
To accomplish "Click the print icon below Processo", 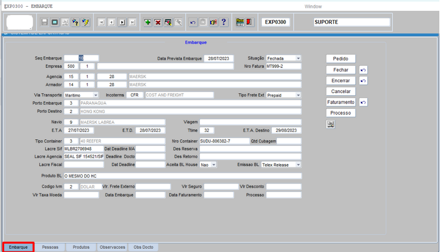I will click(331, 124).
